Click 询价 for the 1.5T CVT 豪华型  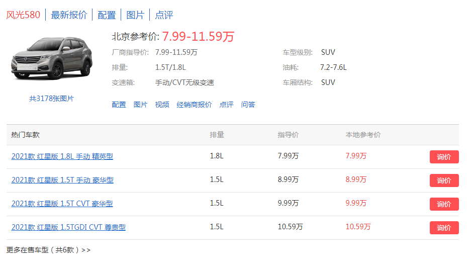tap(444, 204)
